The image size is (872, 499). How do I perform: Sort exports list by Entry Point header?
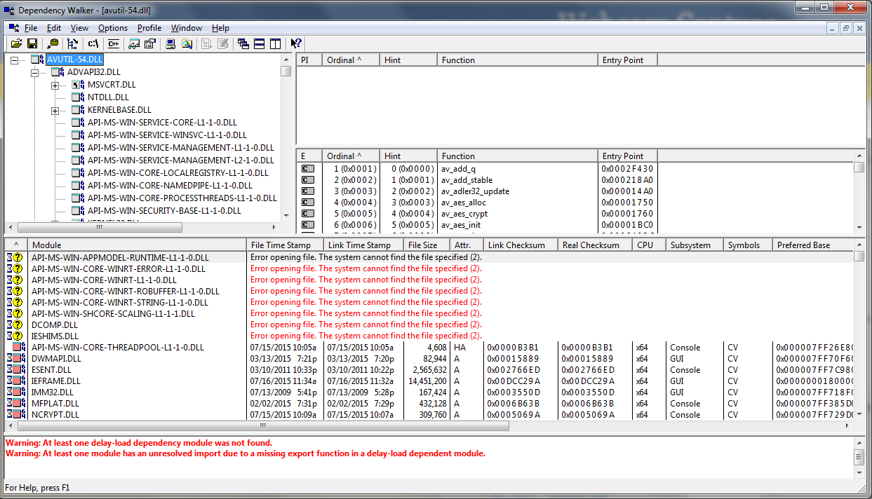(628, 156)
